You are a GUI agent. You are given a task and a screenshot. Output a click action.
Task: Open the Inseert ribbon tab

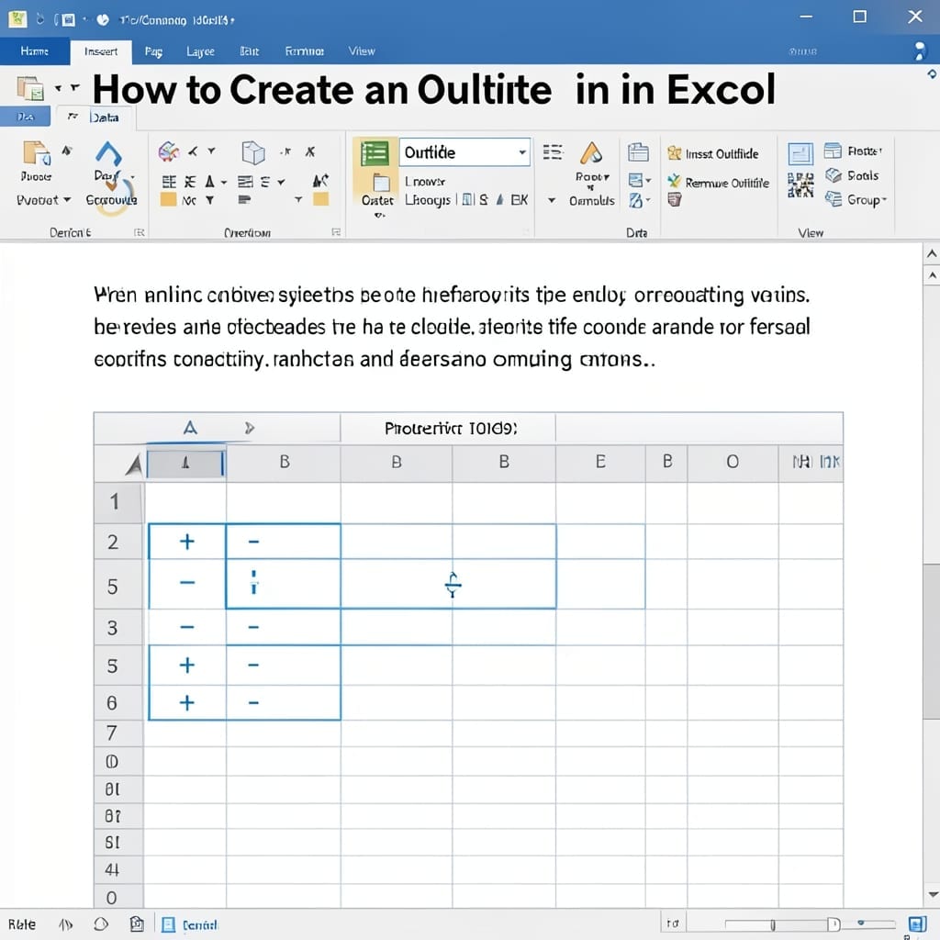click(101, 51)
